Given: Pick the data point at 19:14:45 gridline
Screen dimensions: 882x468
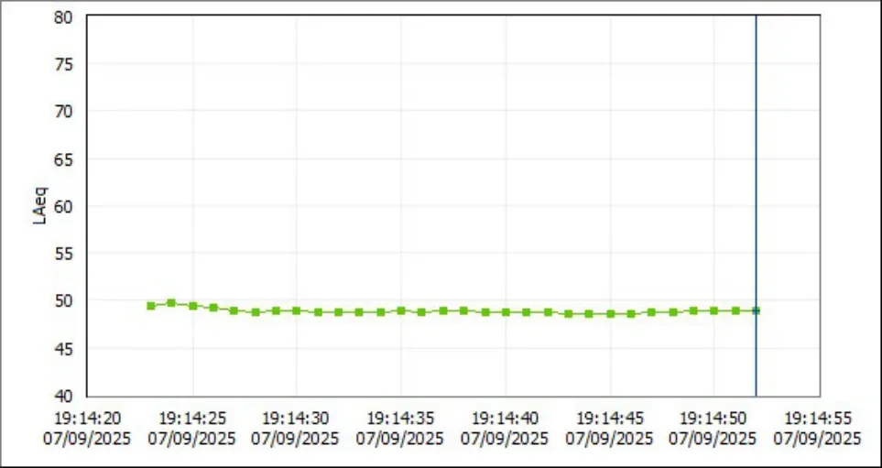Looking at the screenshot, I should [x=610, y=314].
